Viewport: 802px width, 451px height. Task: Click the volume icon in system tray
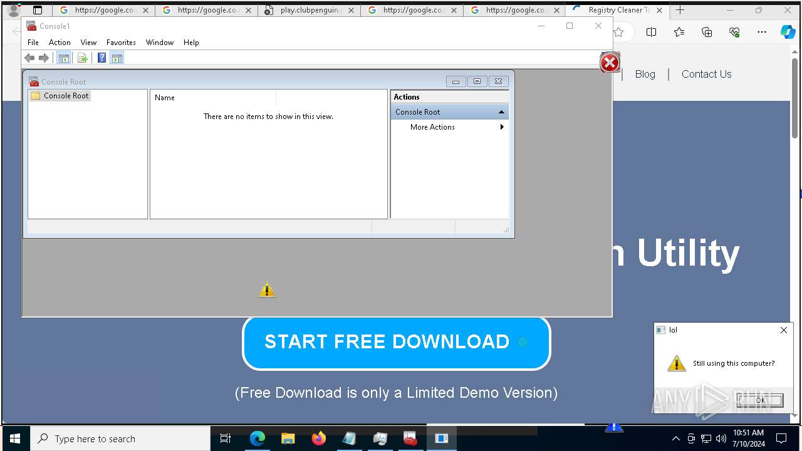click(x=721, y=438)
